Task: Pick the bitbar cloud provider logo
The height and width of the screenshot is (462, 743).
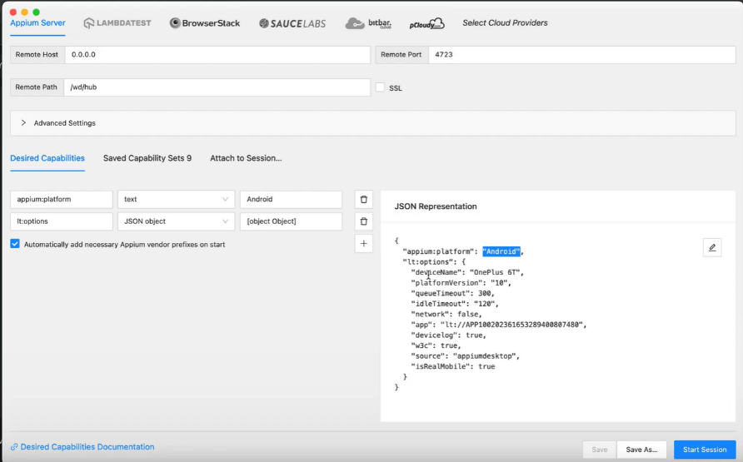Action: coord(367,23)
